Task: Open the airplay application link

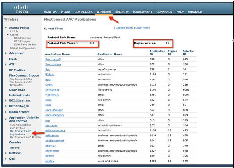Action: point(50,161)
